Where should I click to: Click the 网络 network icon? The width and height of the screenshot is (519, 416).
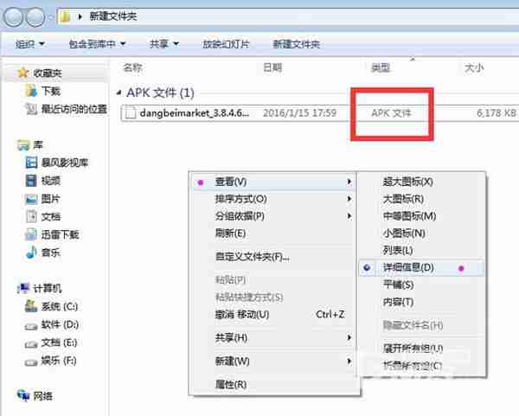coord(23,395)
